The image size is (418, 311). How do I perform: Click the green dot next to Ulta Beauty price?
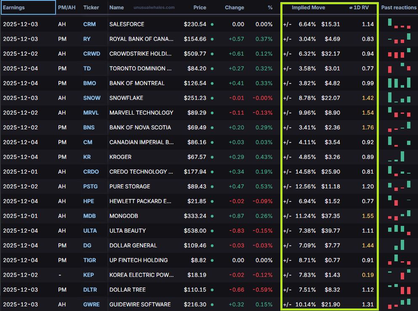[212, 231]
